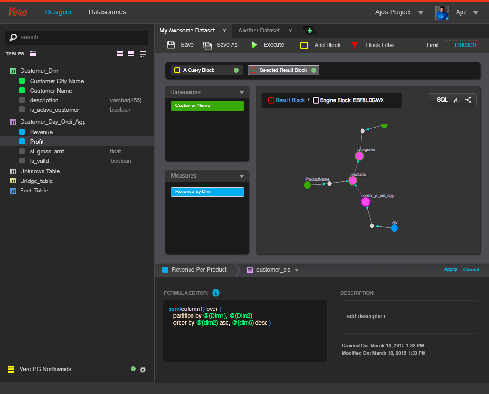Click the Apply link
The image size is (489, 394).
[x=450, y=269]
